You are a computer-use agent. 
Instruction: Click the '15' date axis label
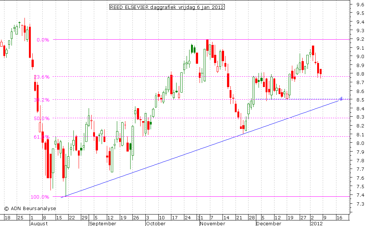(59, 218)
